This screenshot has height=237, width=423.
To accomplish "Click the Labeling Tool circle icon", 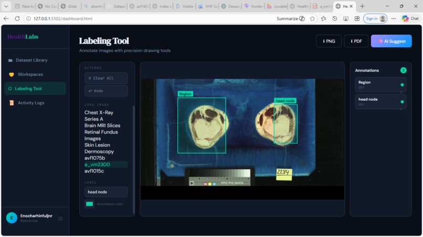I will [10, 89].
